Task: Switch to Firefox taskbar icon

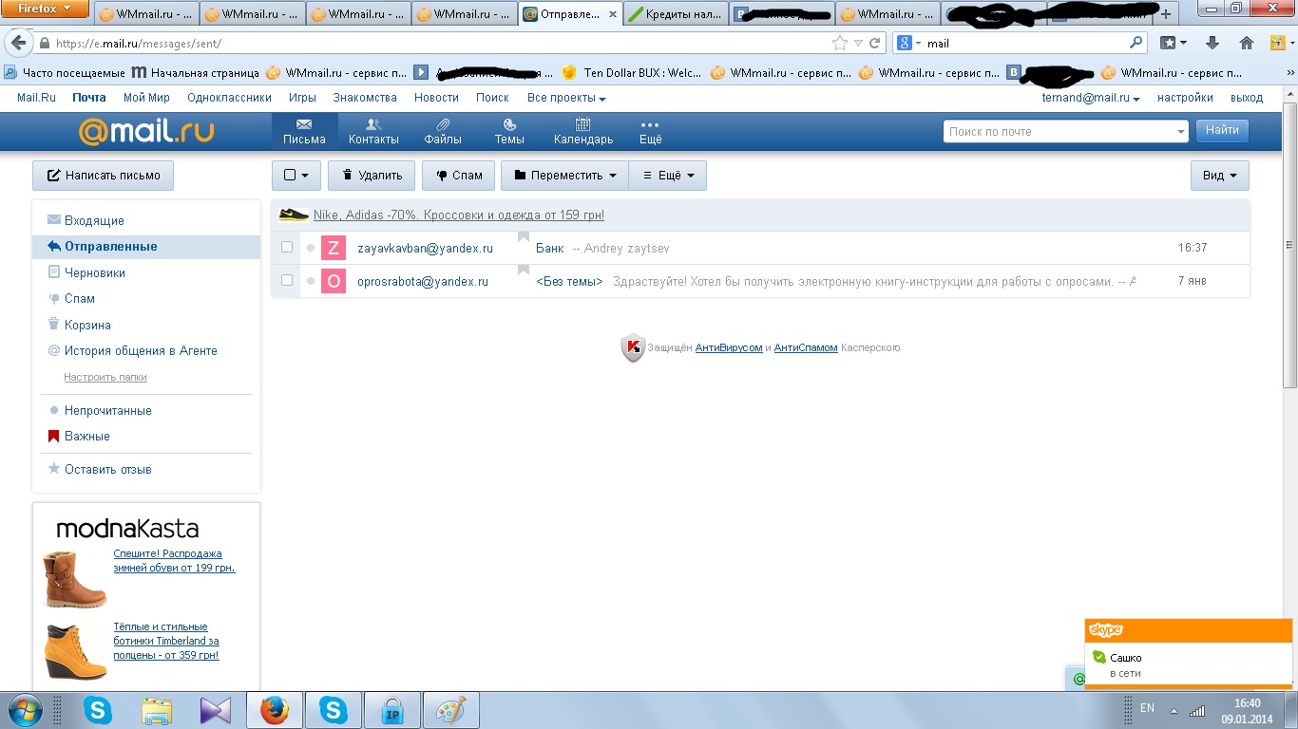Action: 274,710
